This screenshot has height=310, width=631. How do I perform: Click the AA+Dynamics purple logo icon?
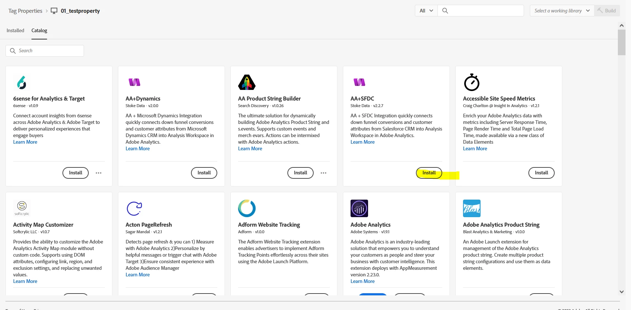(x=134, y=82)
